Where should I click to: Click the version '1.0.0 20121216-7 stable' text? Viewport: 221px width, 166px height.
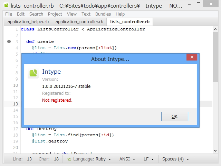tap(66, 86)
